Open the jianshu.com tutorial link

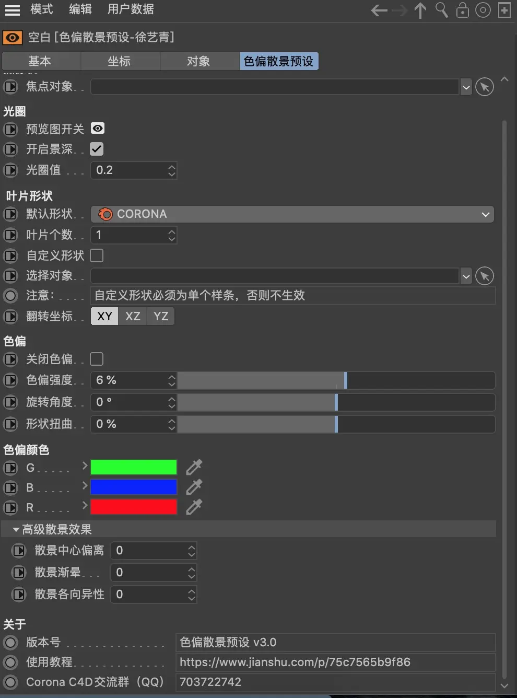(295, 662)
